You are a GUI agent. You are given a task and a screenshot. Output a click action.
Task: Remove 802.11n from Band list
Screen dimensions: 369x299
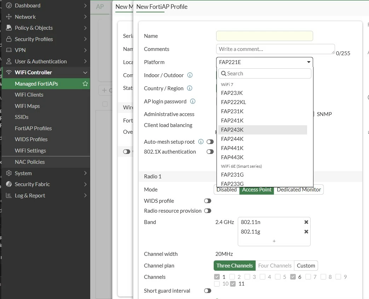point(306,222)
